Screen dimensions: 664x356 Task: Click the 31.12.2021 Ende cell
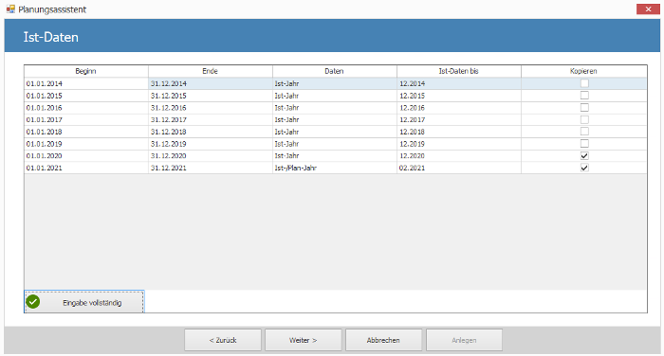[x=210, y=168]
